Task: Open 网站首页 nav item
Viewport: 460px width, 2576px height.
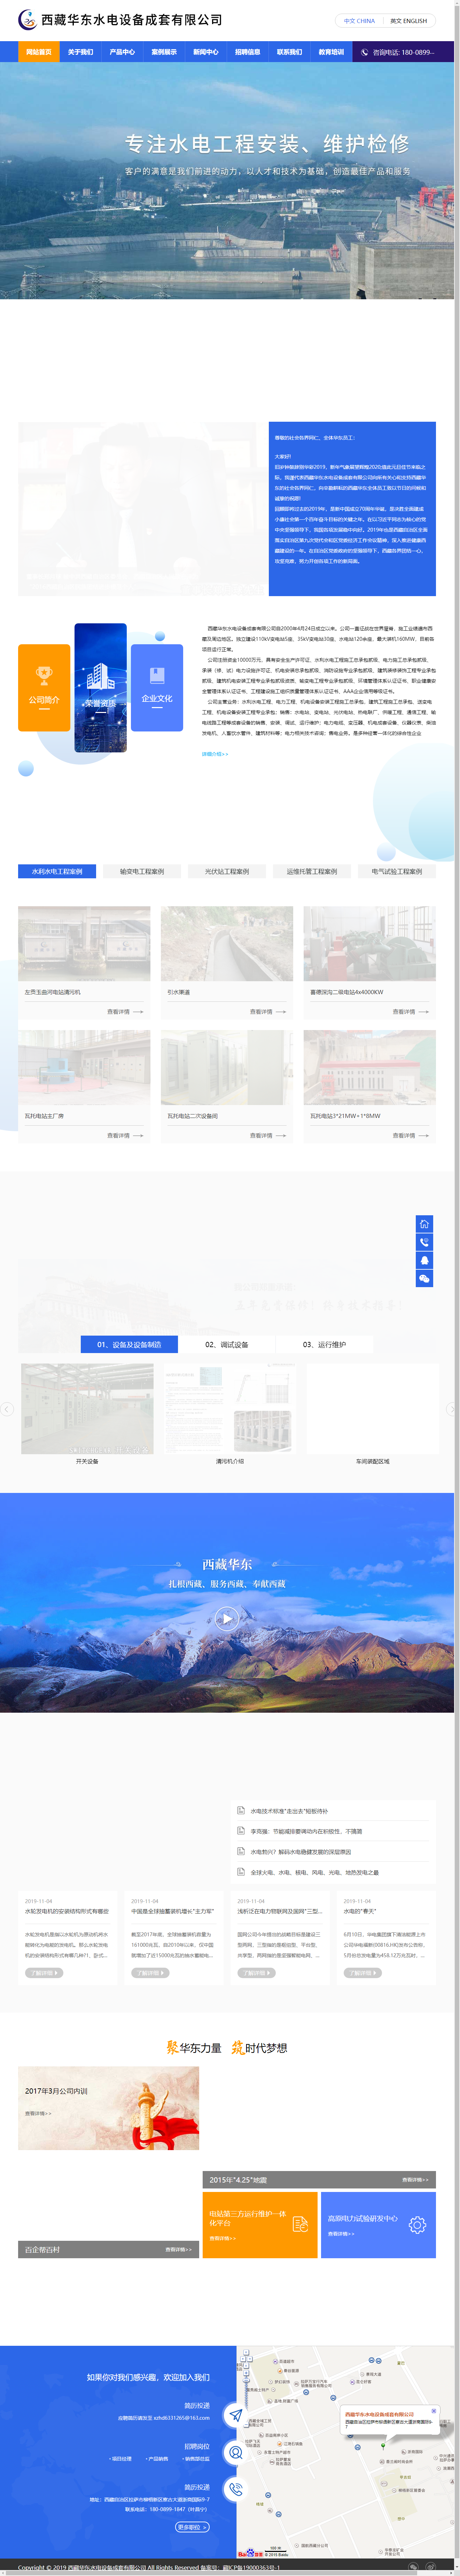Action: (x=39, y=52)
